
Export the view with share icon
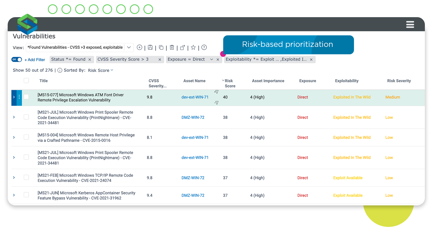point(182,47)
